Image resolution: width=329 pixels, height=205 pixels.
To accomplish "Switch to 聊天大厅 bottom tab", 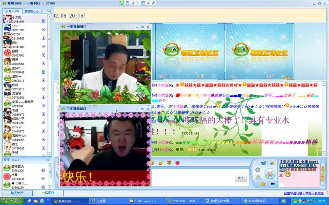I will point(17,193).
